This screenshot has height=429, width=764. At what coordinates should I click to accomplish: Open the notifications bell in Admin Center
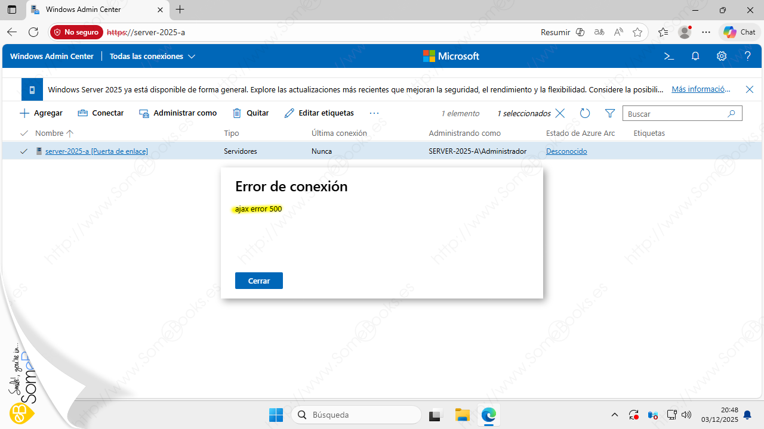tap(695, 56)
